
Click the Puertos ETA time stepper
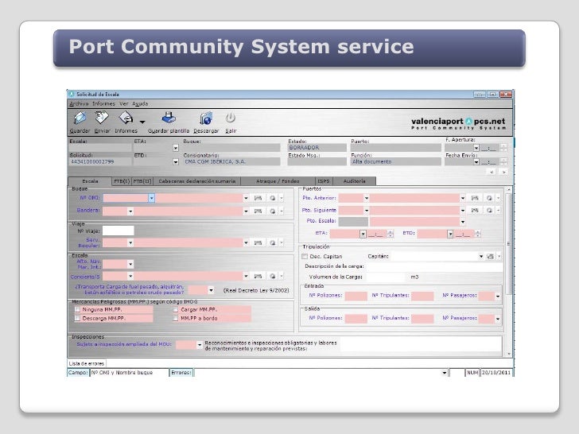tap(391, 234)
